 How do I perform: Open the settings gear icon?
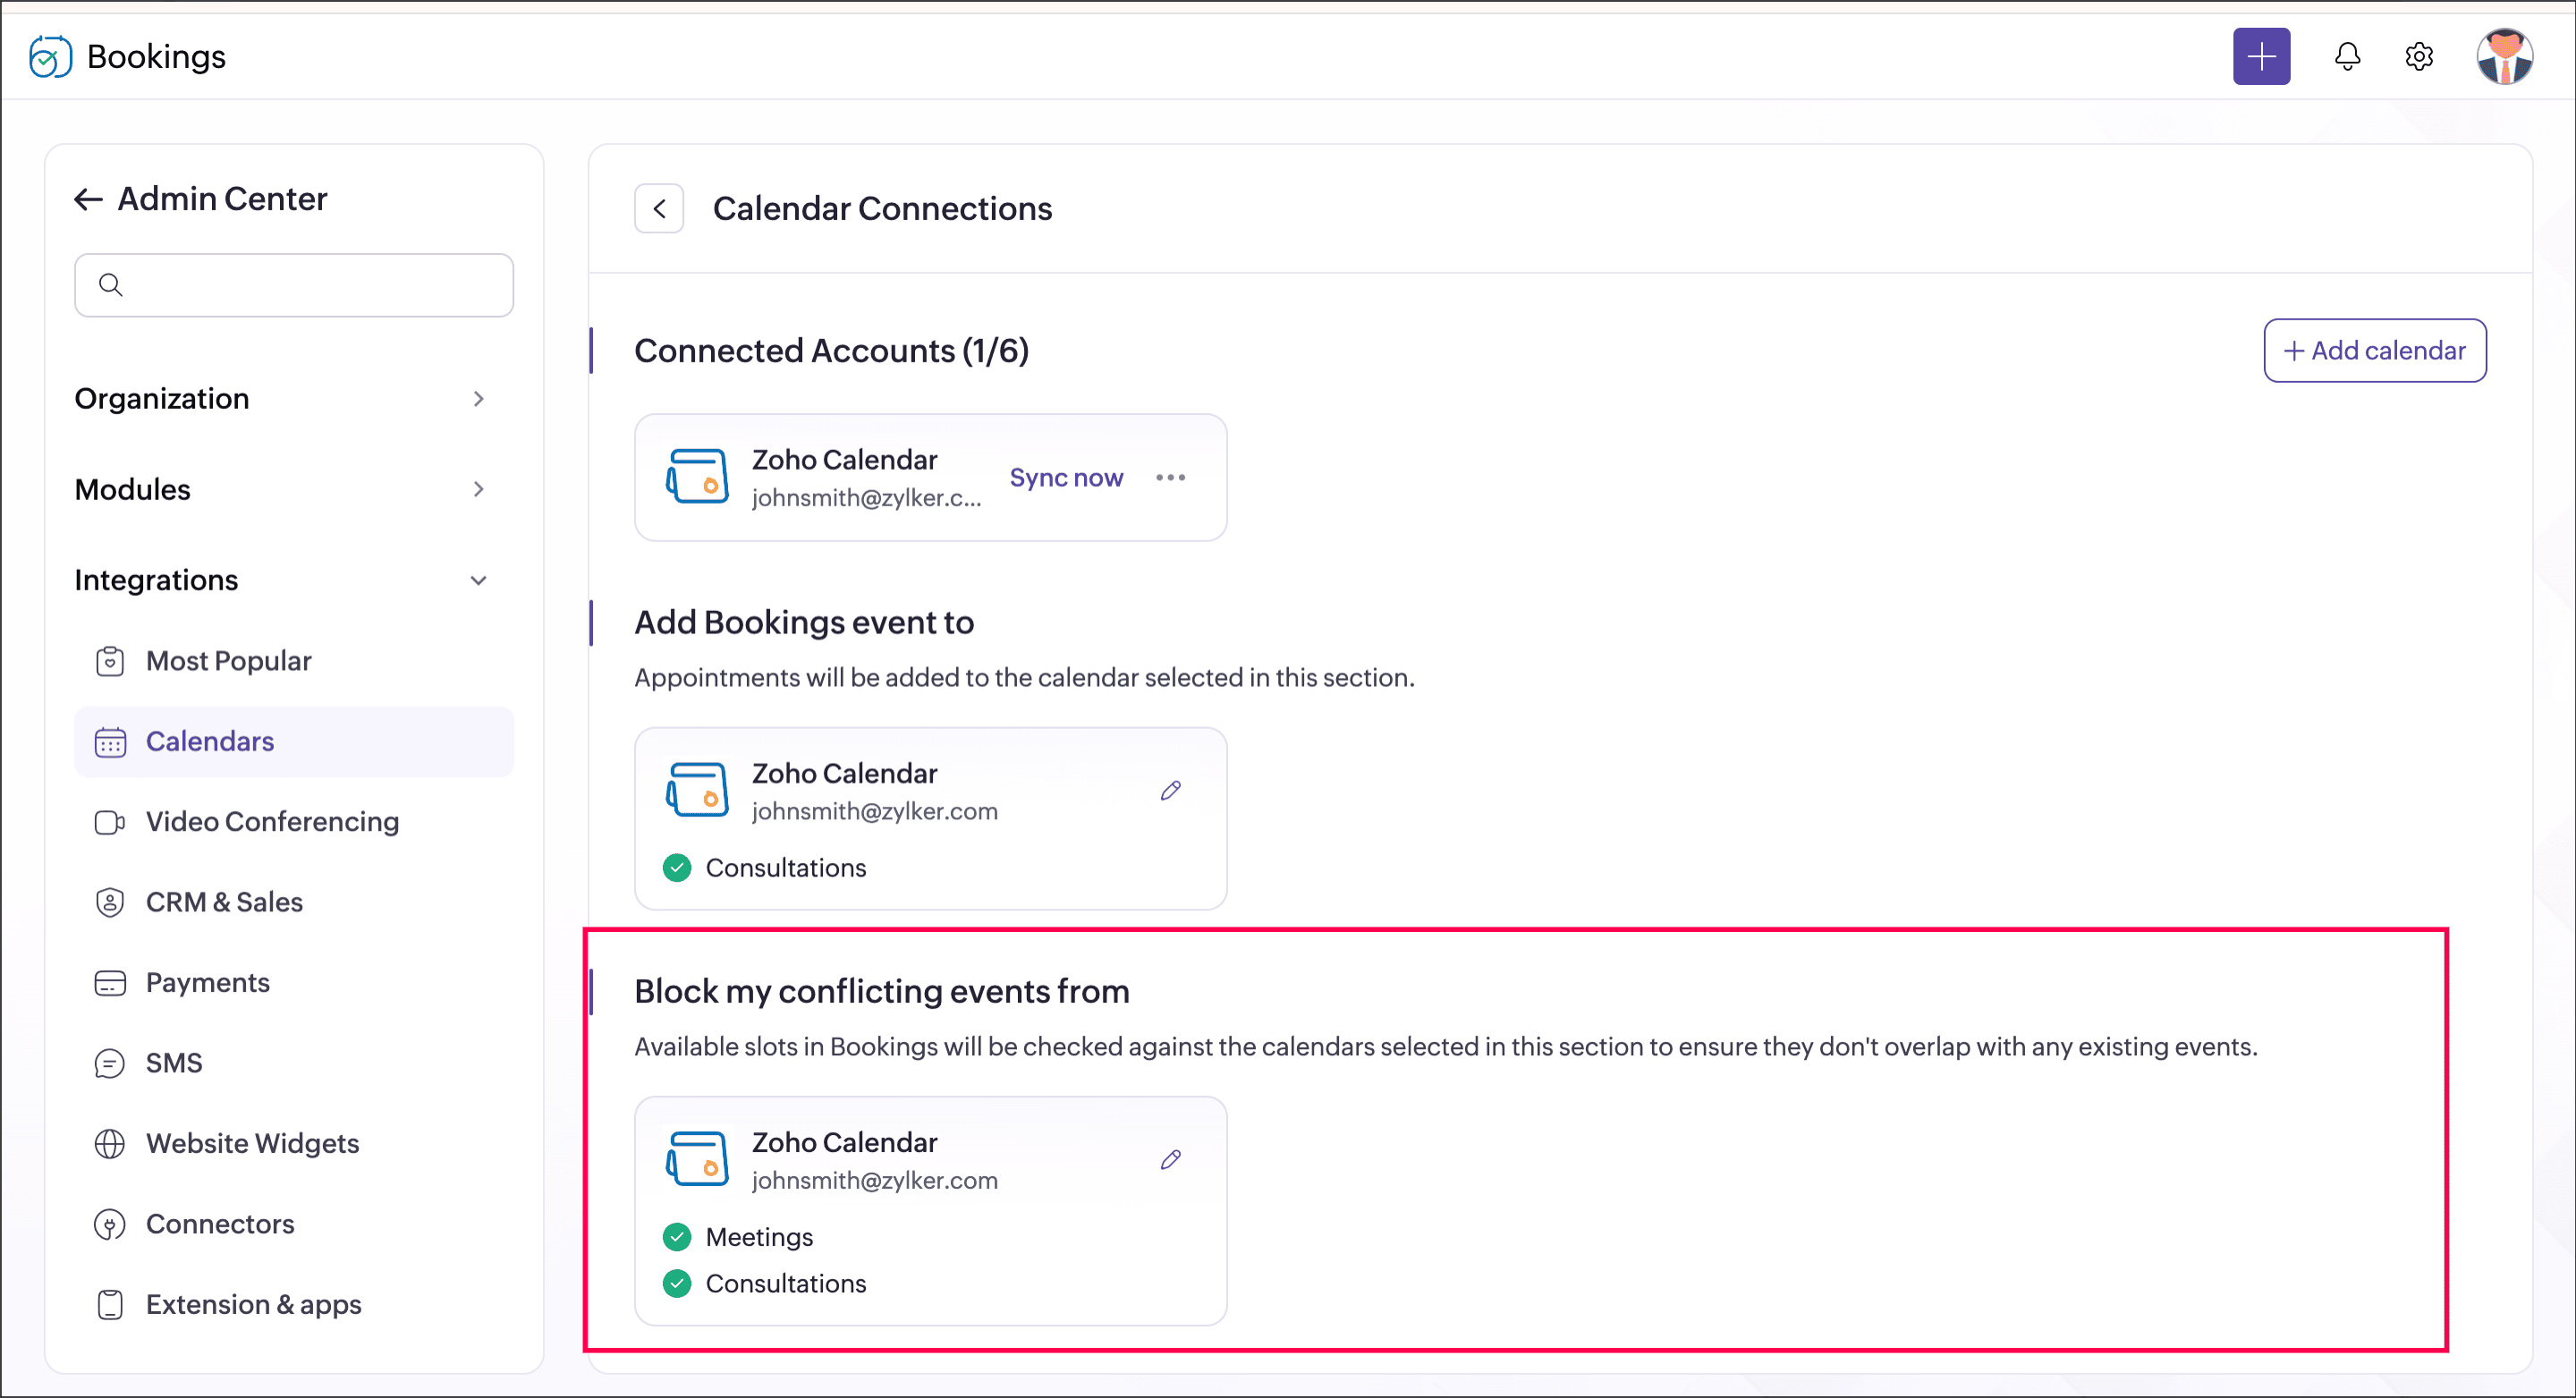(x=2418, y=56)
